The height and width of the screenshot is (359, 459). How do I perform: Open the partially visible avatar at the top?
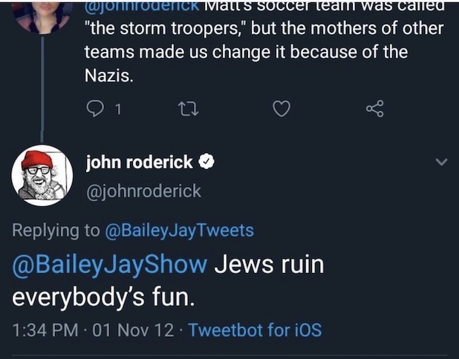tap(42, 15)
